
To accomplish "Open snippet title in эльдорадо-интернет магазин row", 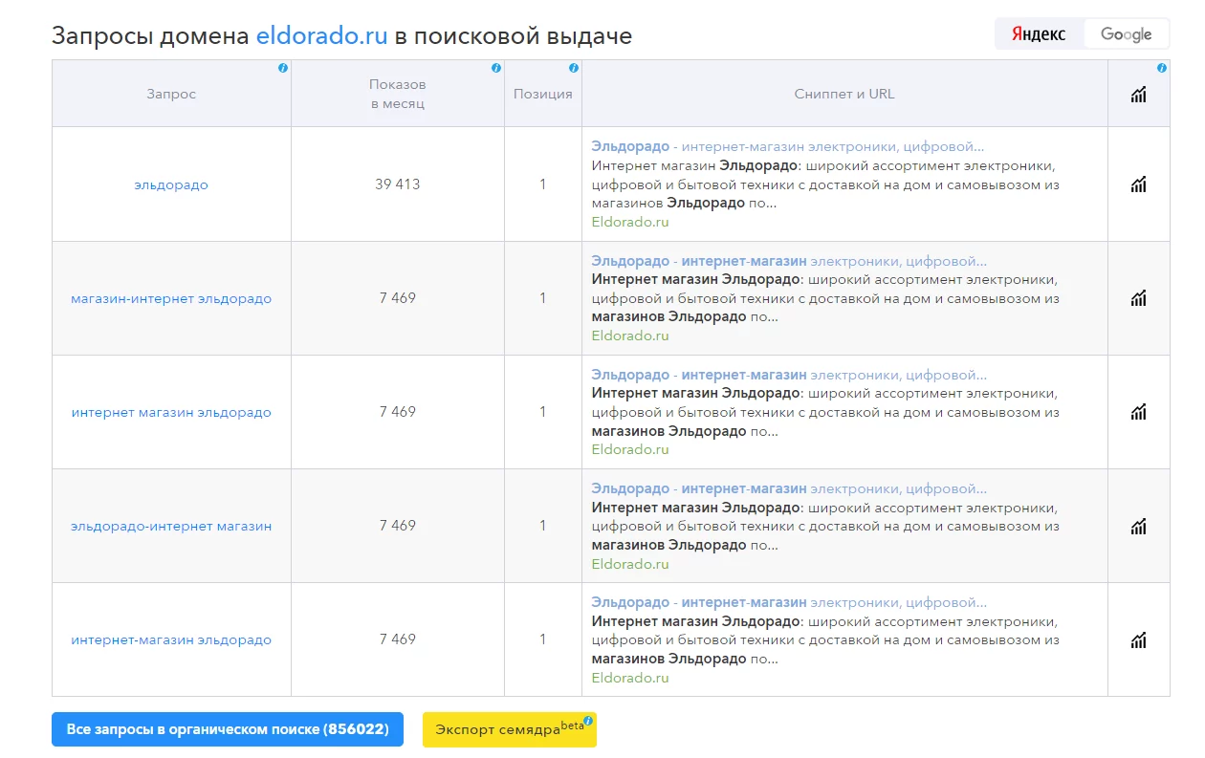I will coord(789,488).
